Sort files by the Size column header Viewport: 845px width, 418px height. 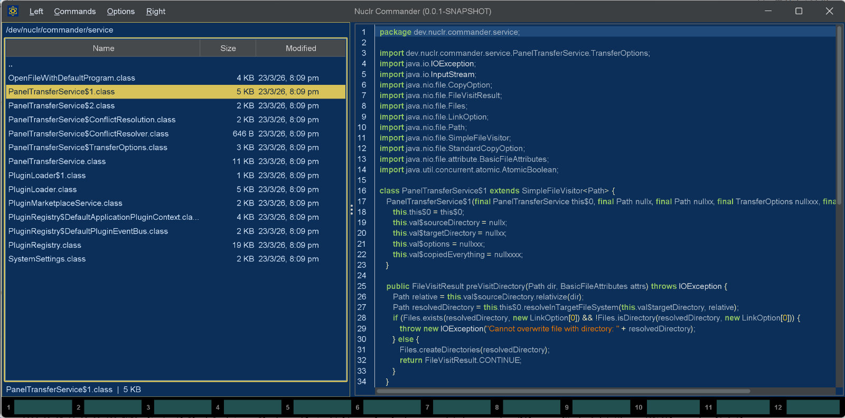228,48
